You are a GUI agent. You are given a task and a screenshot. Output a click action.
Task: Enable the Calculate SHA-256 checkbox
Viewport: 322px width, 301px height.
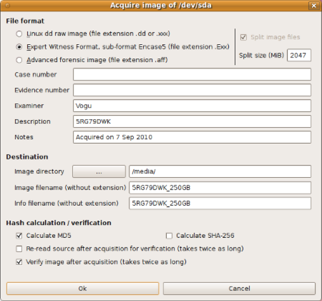click(169, 236)
